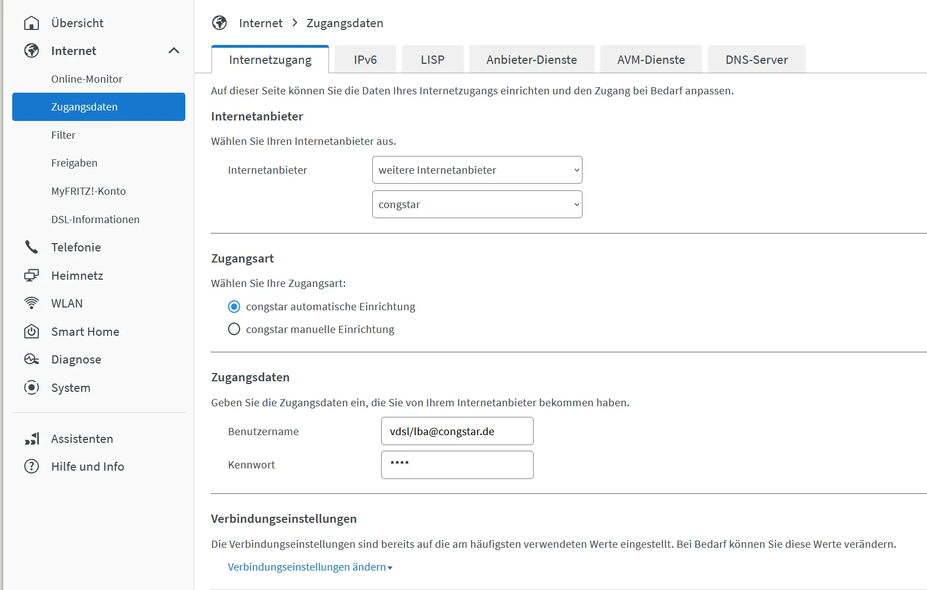Select congstar automatische Einrichtung radio button

pos(234,307)
